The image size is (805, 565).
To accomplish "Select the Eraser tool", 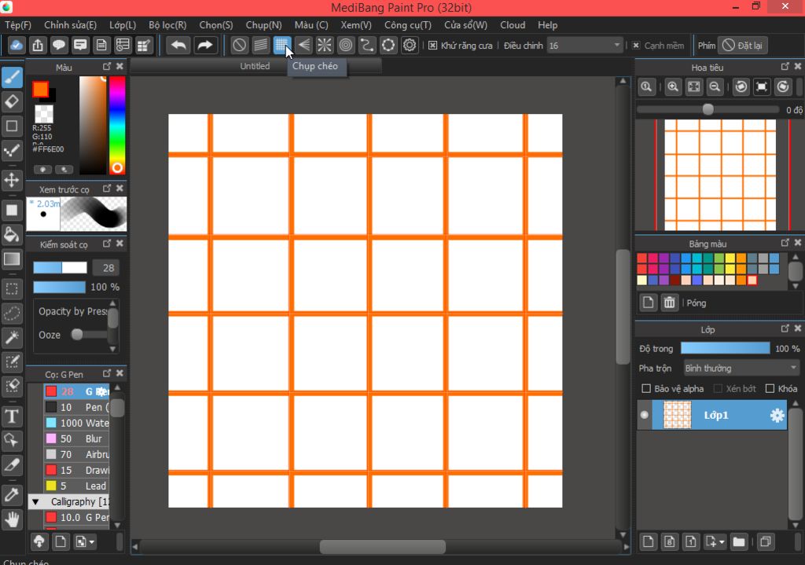I will tap(13, 101).
